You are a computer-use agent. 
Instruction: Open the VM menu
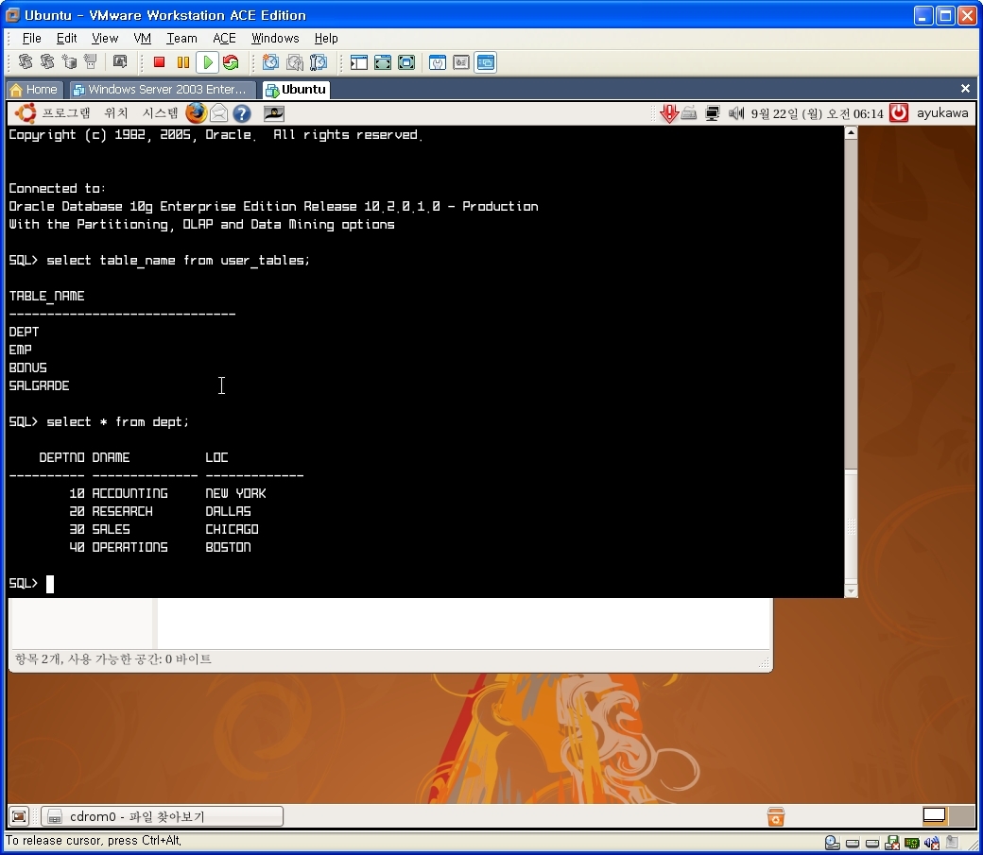[x=143, y=38]
